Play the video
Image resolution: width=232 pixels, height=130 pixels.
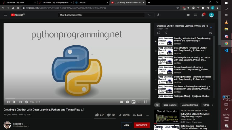pyautogui.click(x=14, y=102)
